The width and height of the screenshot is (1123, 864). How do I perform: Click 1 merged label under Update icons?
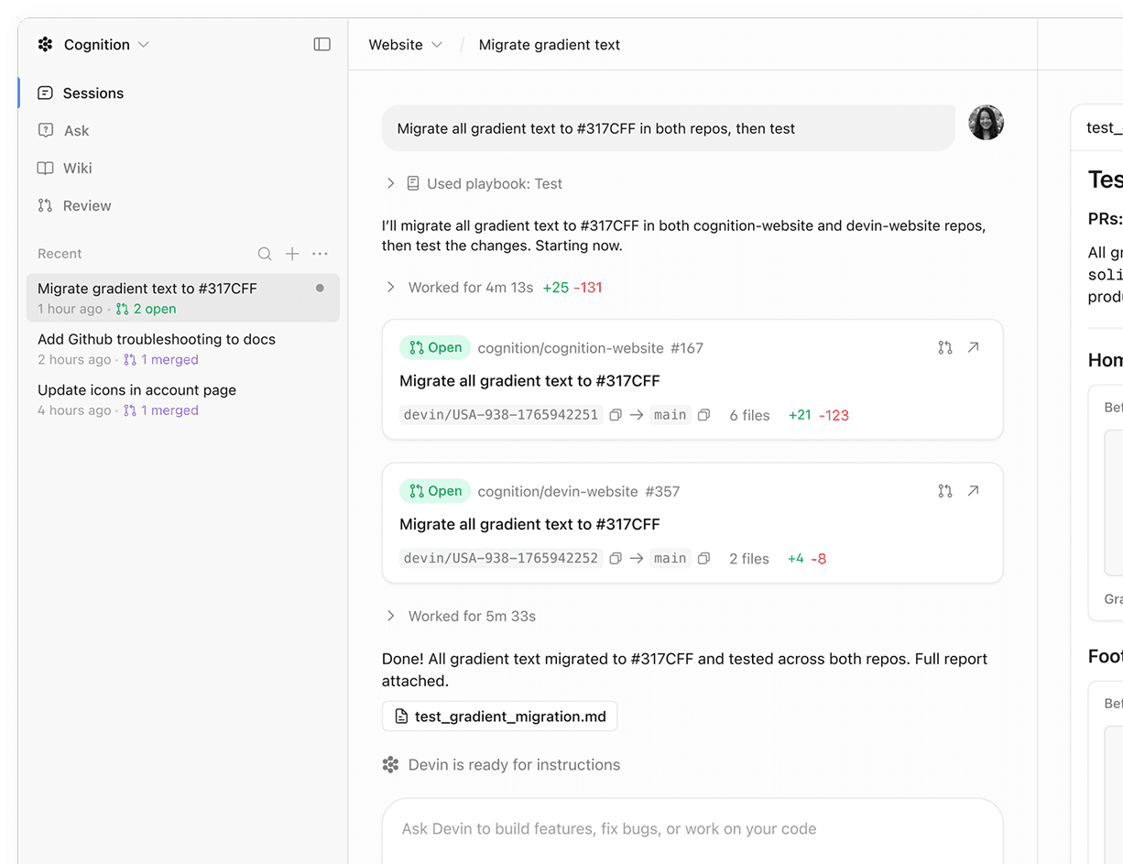point(161,410)
